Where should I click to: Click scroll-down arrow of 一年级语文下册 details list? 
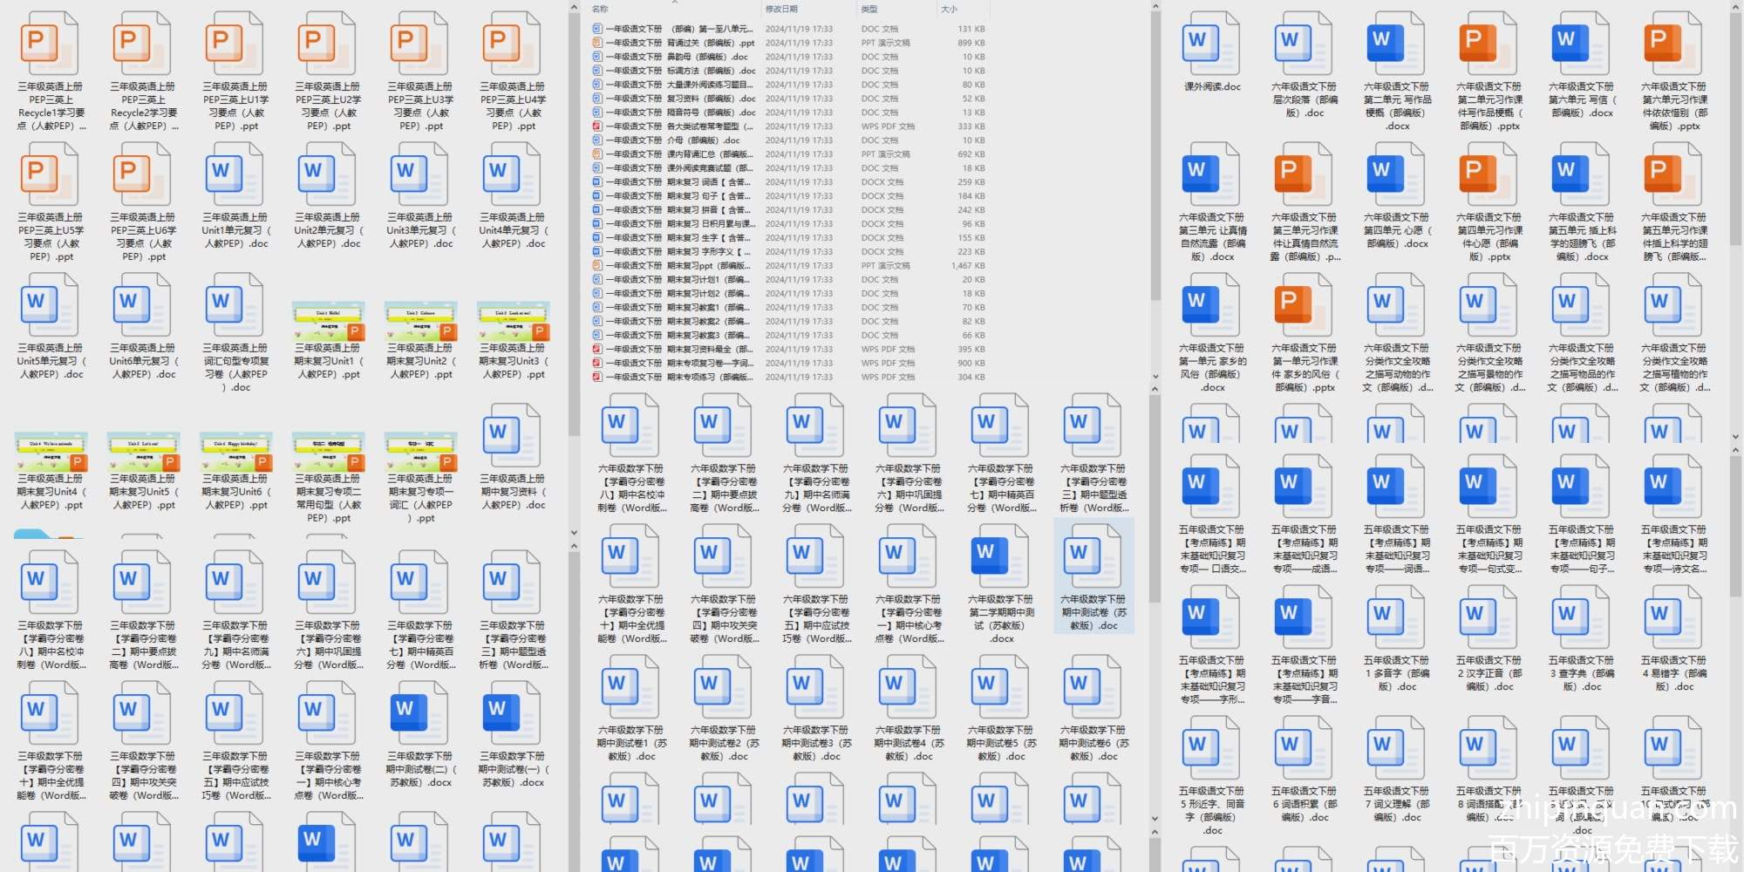tap(1155, 377)
